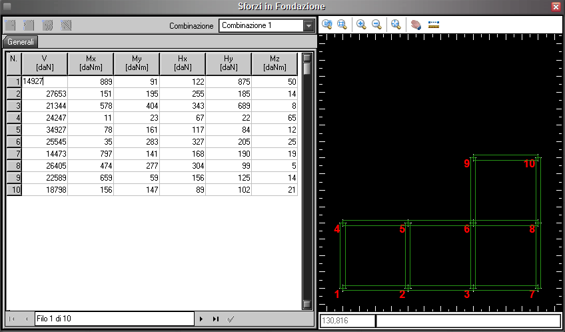Select the measure distance ruler tool

434,25
